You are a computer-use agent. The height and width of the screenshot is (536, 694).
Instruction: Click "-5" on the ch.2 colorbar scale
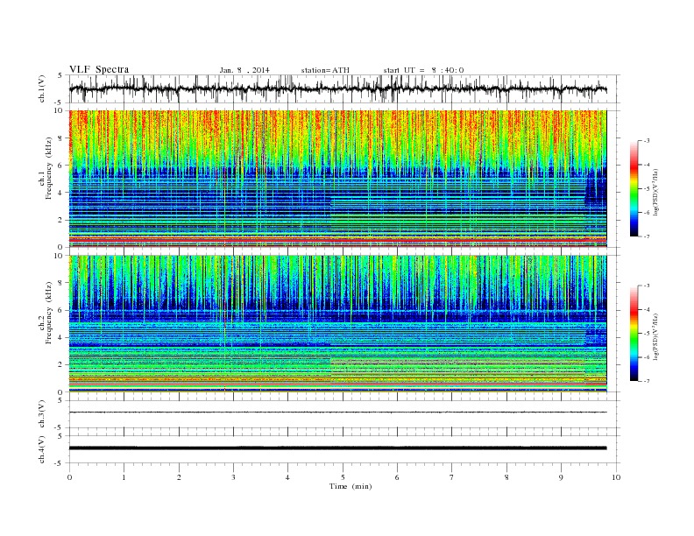(647, 334)
